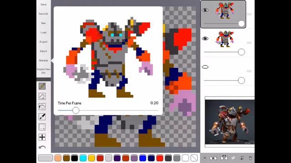Click New in the left menu
The width and height of the screenshot is (291, 163).
point(44,23)
